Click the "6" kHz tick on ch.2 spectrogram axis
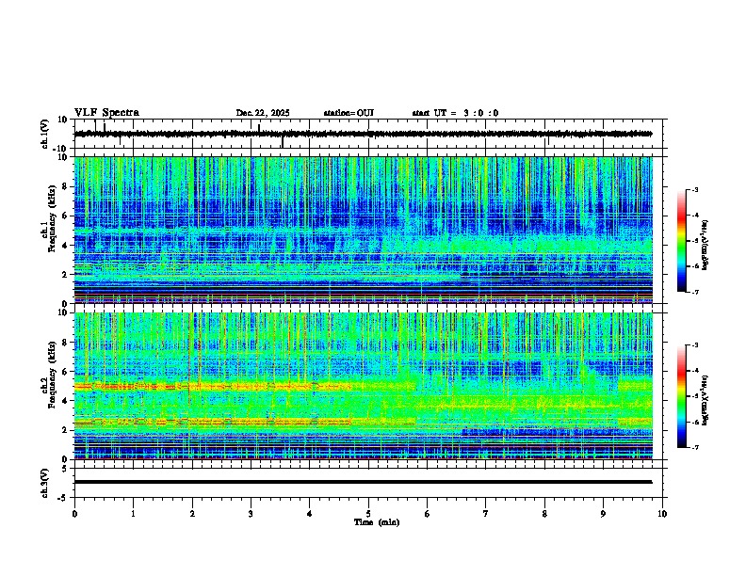The height and width of the screenshot is (576, 746). point(66,372)
